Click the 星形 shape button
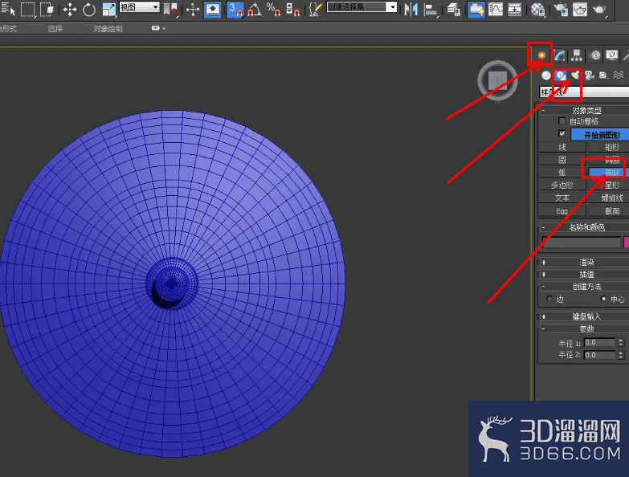 click(609, 185)
